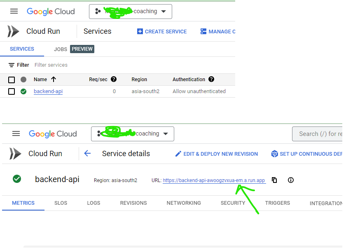Click the Req/sec value 0 in the backend-api row

pyautogui.click(x=114, y=91)
